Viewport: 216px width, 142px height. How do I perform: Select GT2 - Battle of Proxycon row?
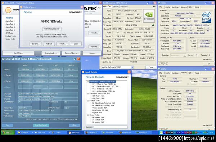[x=105, y=86]
